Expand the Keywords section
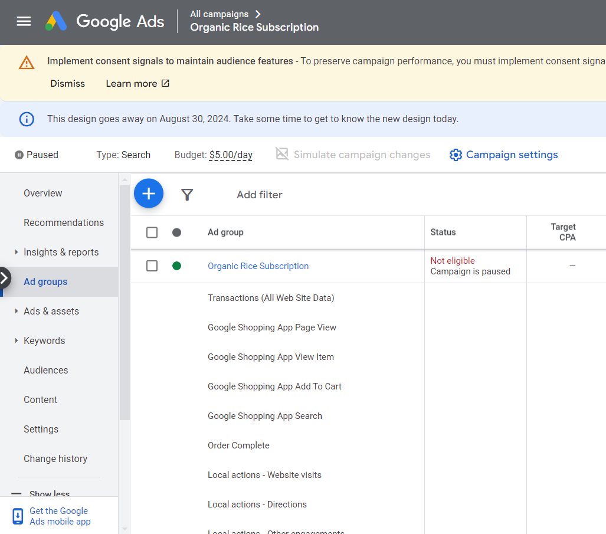Screen dimensions: 606x534 [17, 340]
